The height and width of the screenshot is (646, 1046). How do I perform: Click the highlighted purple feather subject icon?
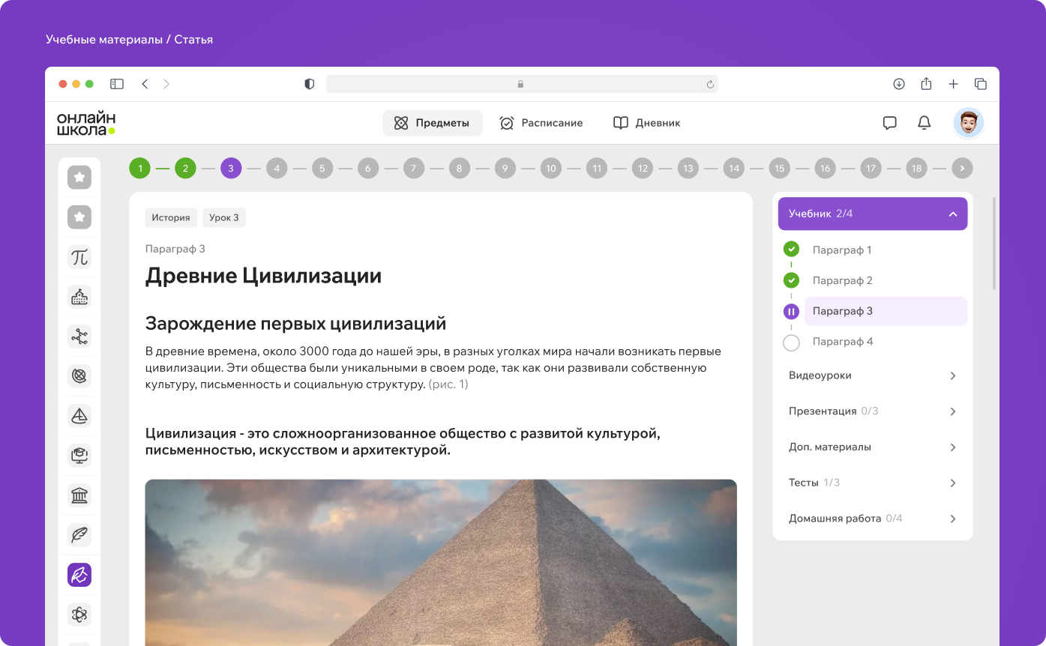(79, 575)
